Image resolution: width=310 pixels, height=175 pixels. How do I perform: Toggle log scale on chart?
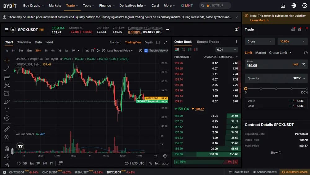(157, 163)
